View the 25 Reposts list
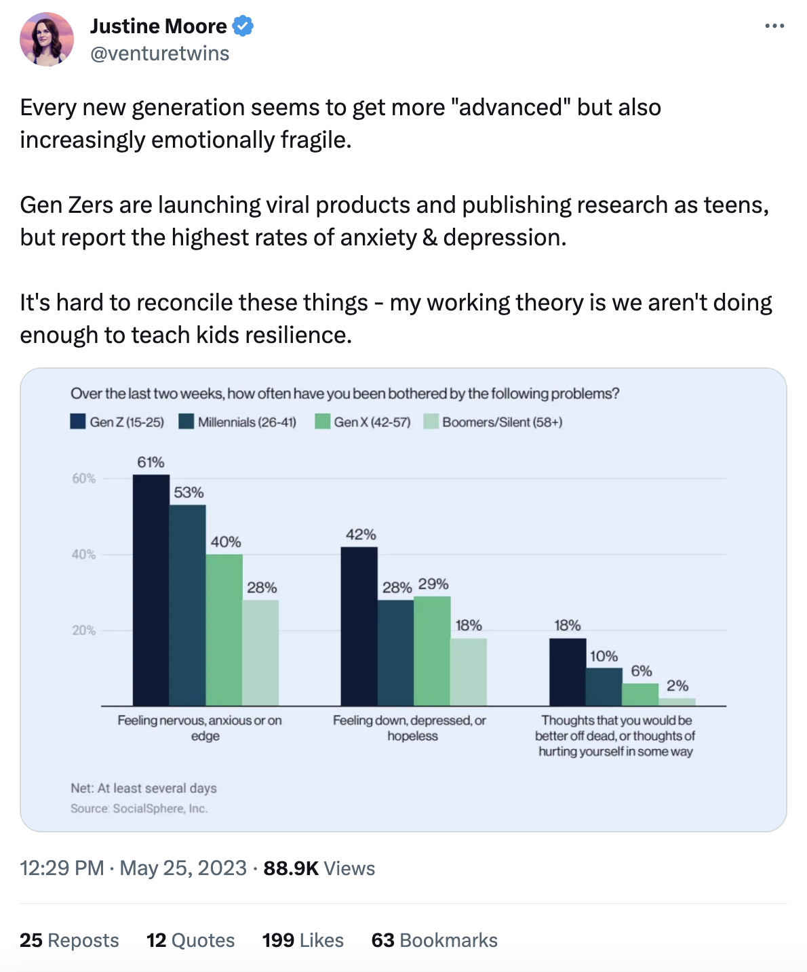 (x=69, y=940)
